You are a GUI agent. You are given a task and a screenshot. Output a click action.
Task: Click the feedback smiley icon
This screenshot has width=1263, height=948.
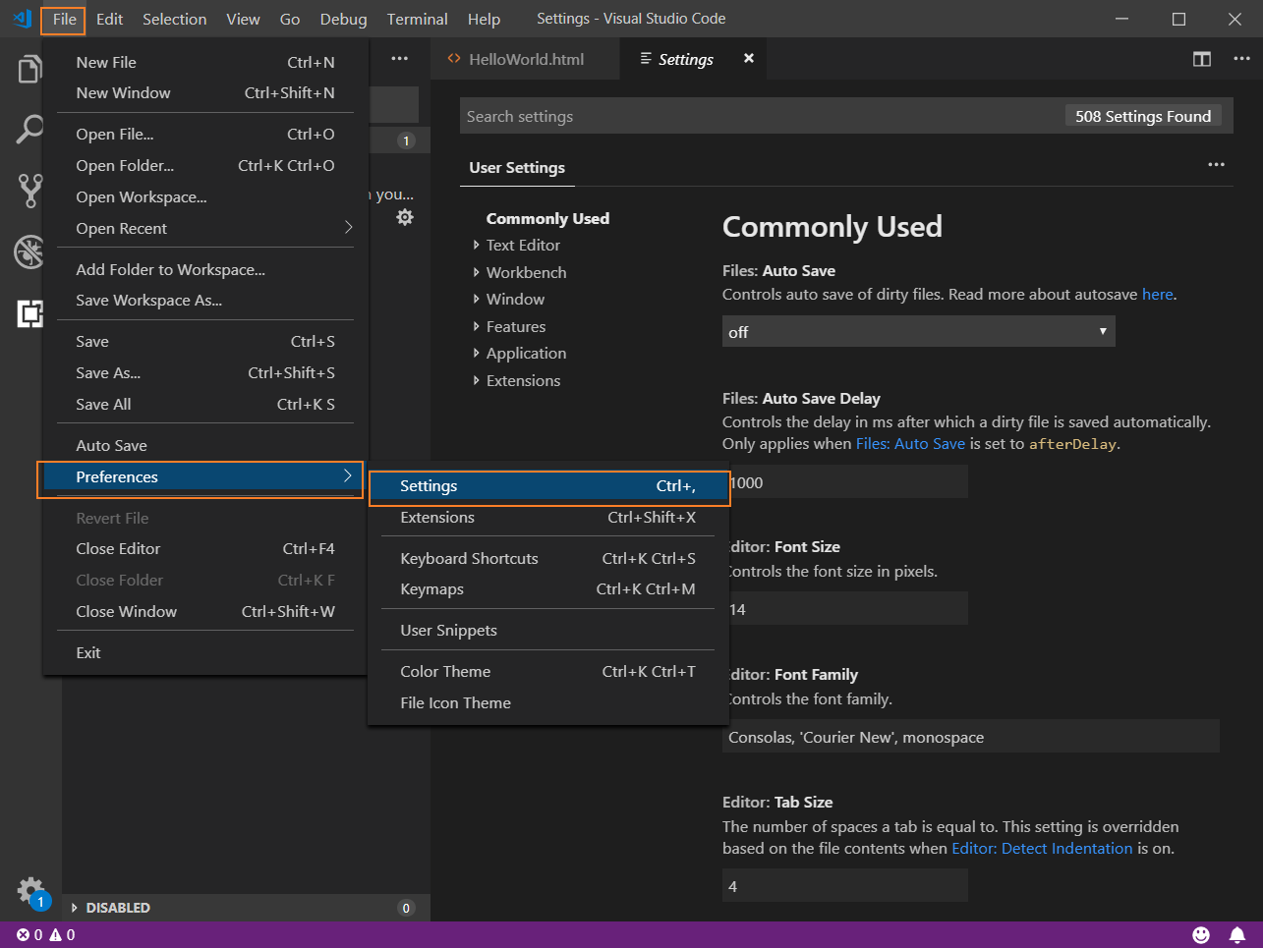(x=1200, y=935)
